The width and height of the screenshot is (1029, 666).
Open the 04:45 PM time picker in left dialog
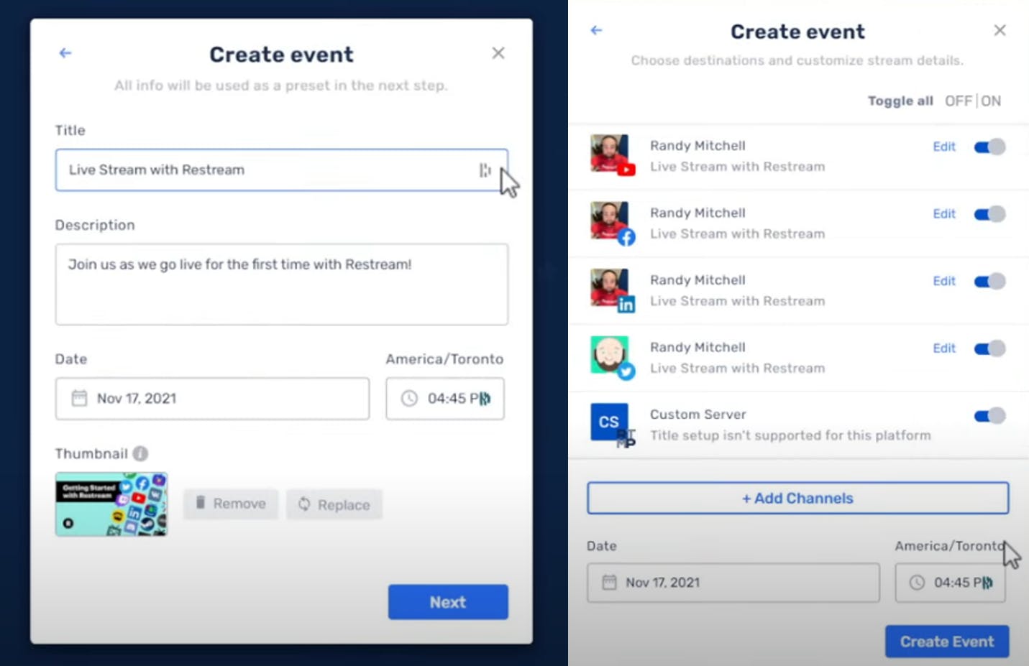click(445, 399)
